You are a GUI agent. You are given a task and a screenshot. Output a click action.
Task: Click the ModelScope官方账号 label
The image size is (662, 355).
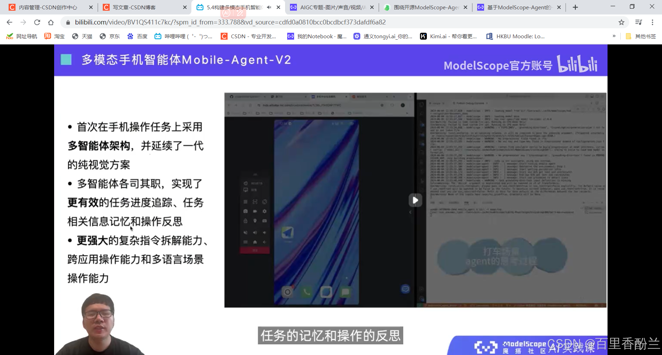pos(498,65)
